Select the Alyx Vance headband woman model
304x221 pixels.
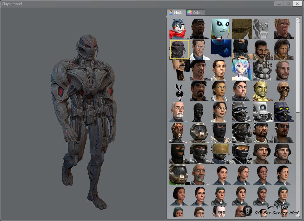(221, 91)
